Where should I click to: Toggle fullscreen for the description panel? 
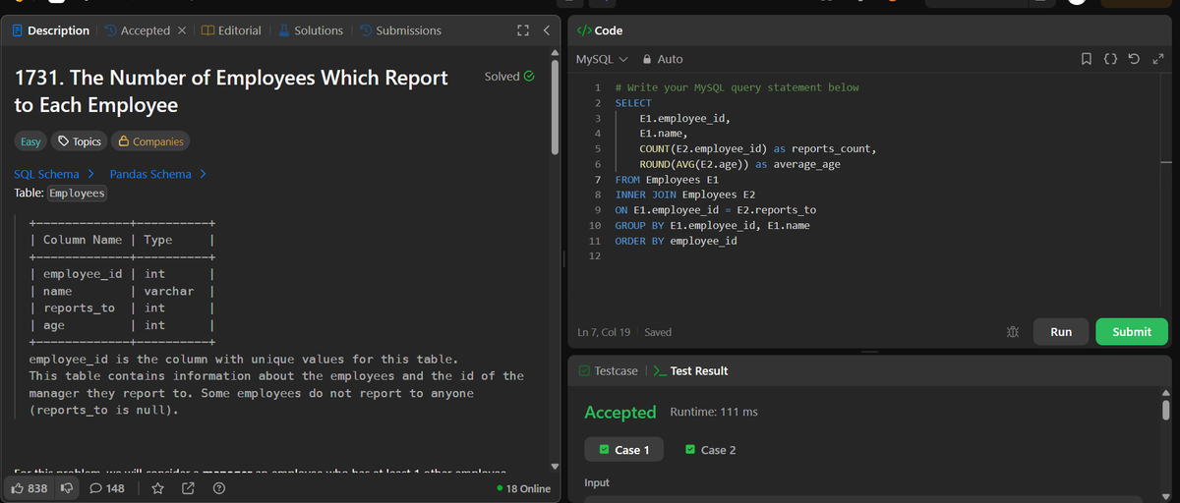click(x=524, y=30)
